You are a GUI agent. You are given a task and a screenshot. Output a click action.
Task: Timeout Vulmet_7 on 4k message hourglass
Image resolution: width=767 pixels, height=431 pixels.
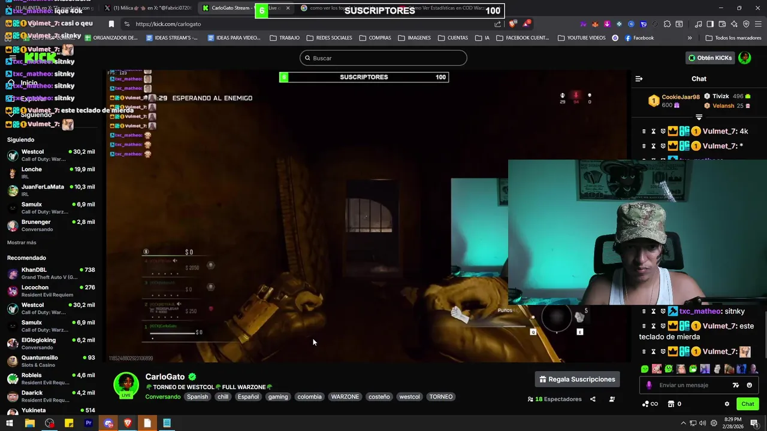point(653,131)
